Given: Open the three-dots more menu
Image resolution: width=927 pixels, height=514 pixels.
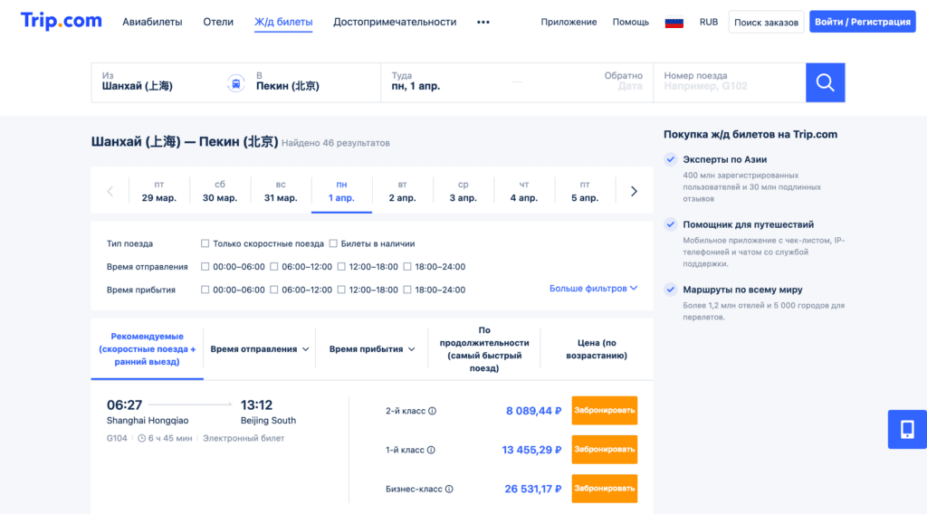Looking at the screenshot, I should point(483,22).
